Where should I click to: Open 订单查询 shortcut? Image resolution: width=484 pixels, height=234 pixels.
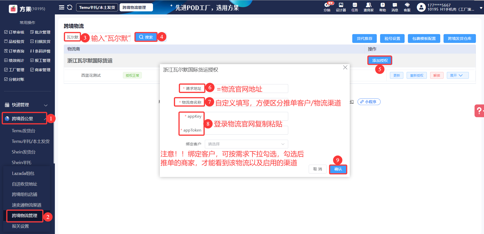(x=14, y=51)
